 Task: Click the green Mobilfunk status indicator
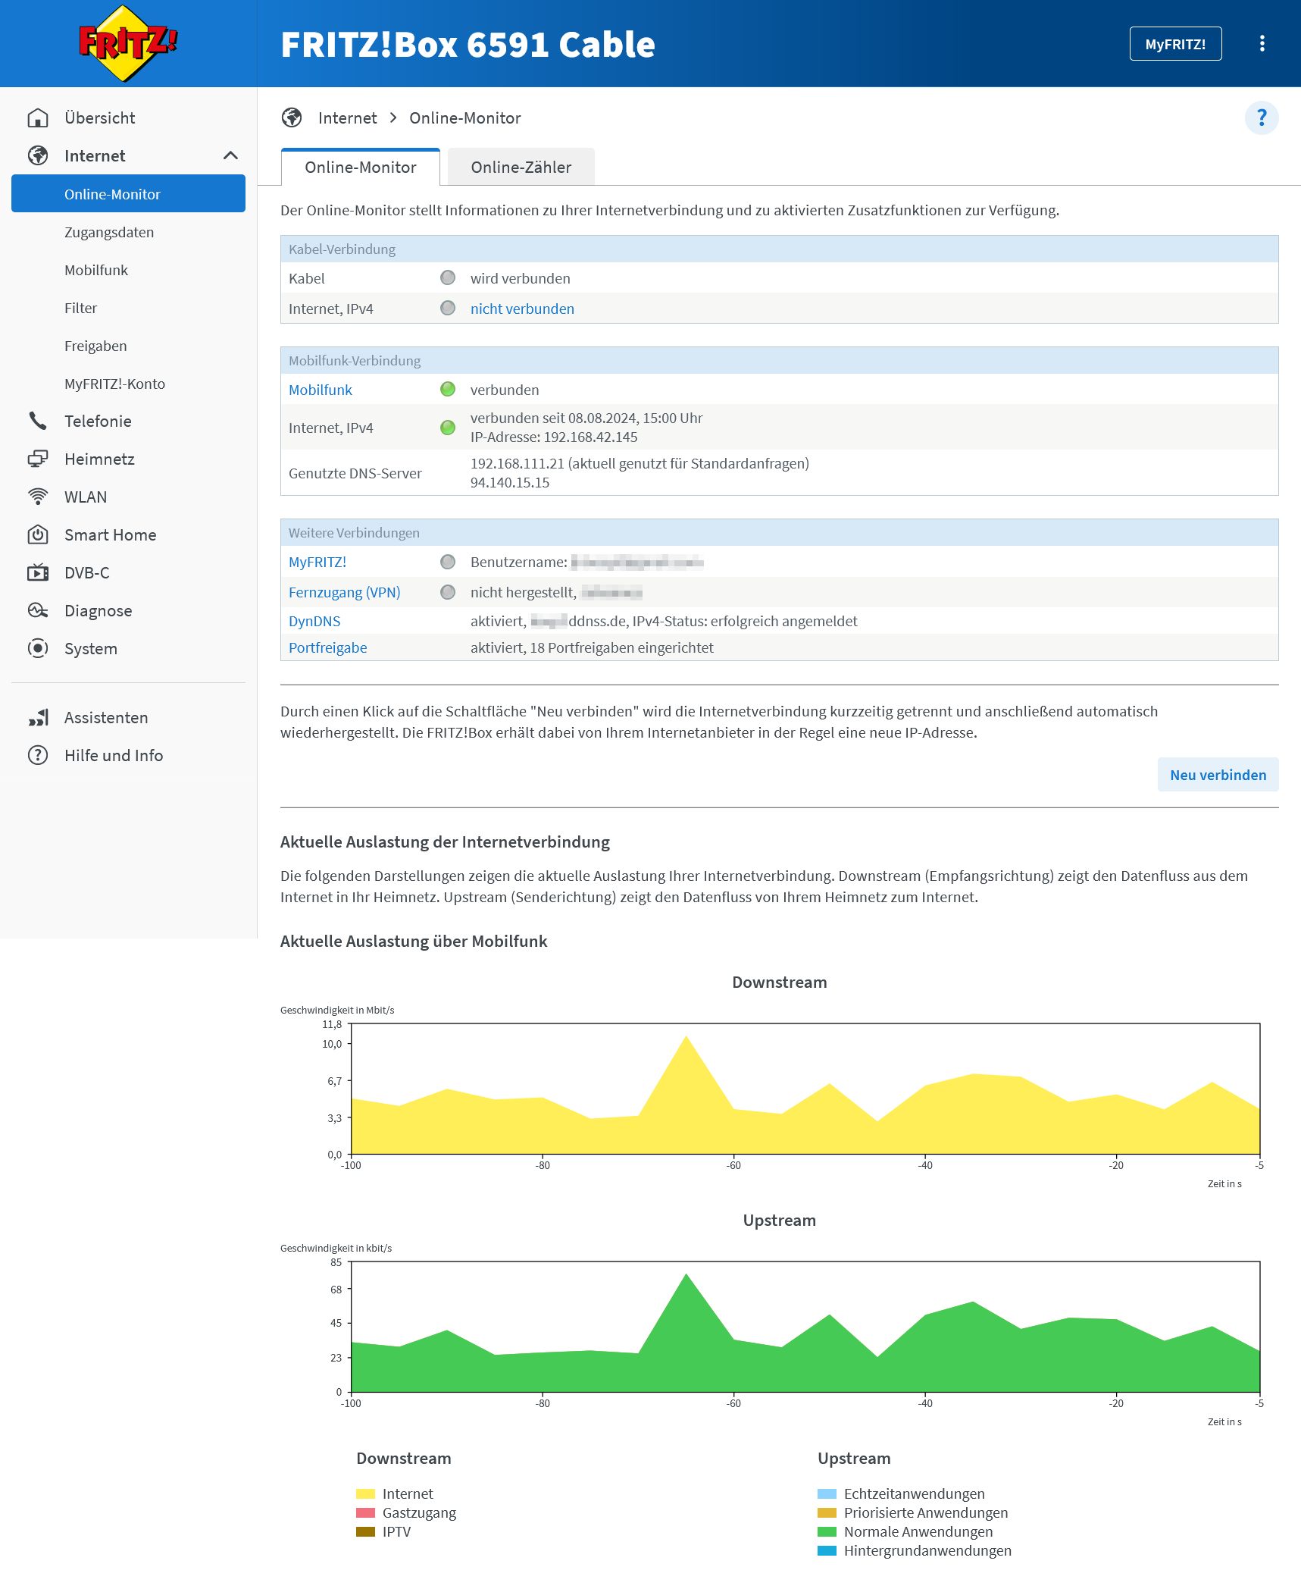pyautogui.click(x=448, y=389)
